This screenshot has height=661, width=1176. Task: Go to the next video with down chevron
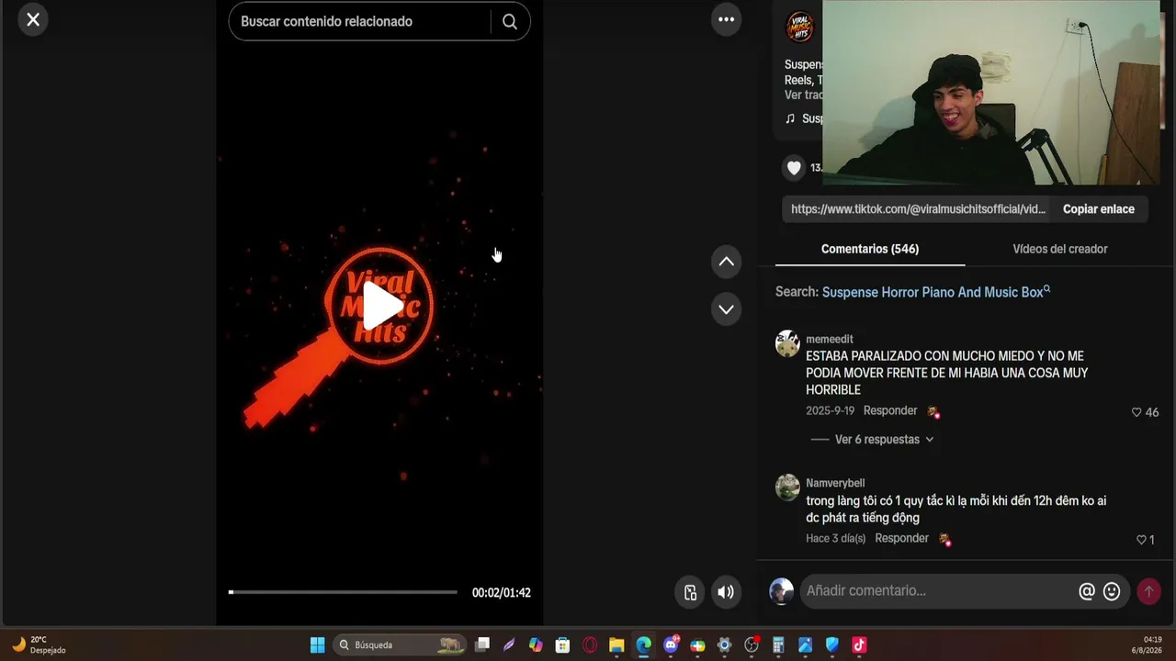pyautogui.click(x=726, y=309)
